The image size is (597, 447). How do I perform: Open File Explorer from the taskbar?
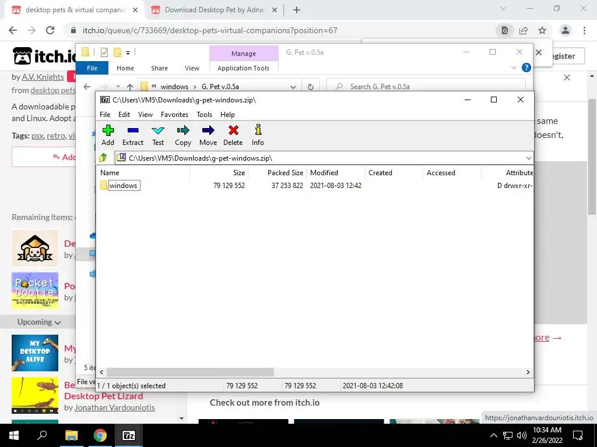(71, 435)
